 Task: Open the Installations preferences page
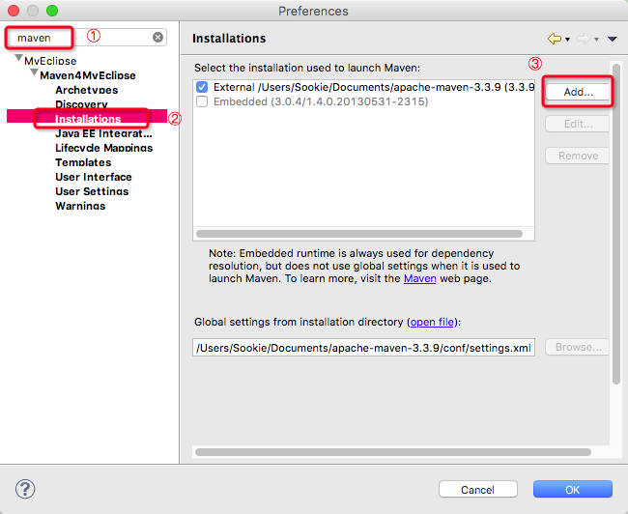88,119
